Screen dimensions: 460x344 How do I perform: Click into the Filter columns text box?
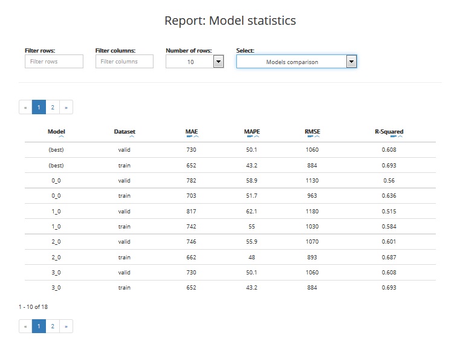[124, 62]
